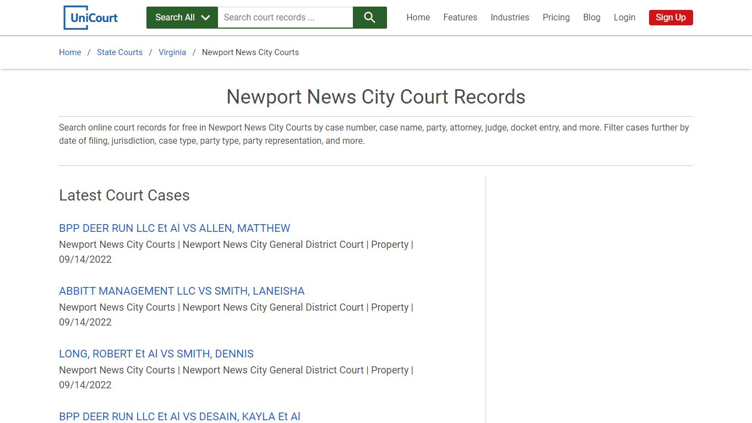This screenshot has height=423, width=752.
Task: Open case ABBITT MANAGEMENT vs SMITH, LANEISHA
Action: point(182,291)
